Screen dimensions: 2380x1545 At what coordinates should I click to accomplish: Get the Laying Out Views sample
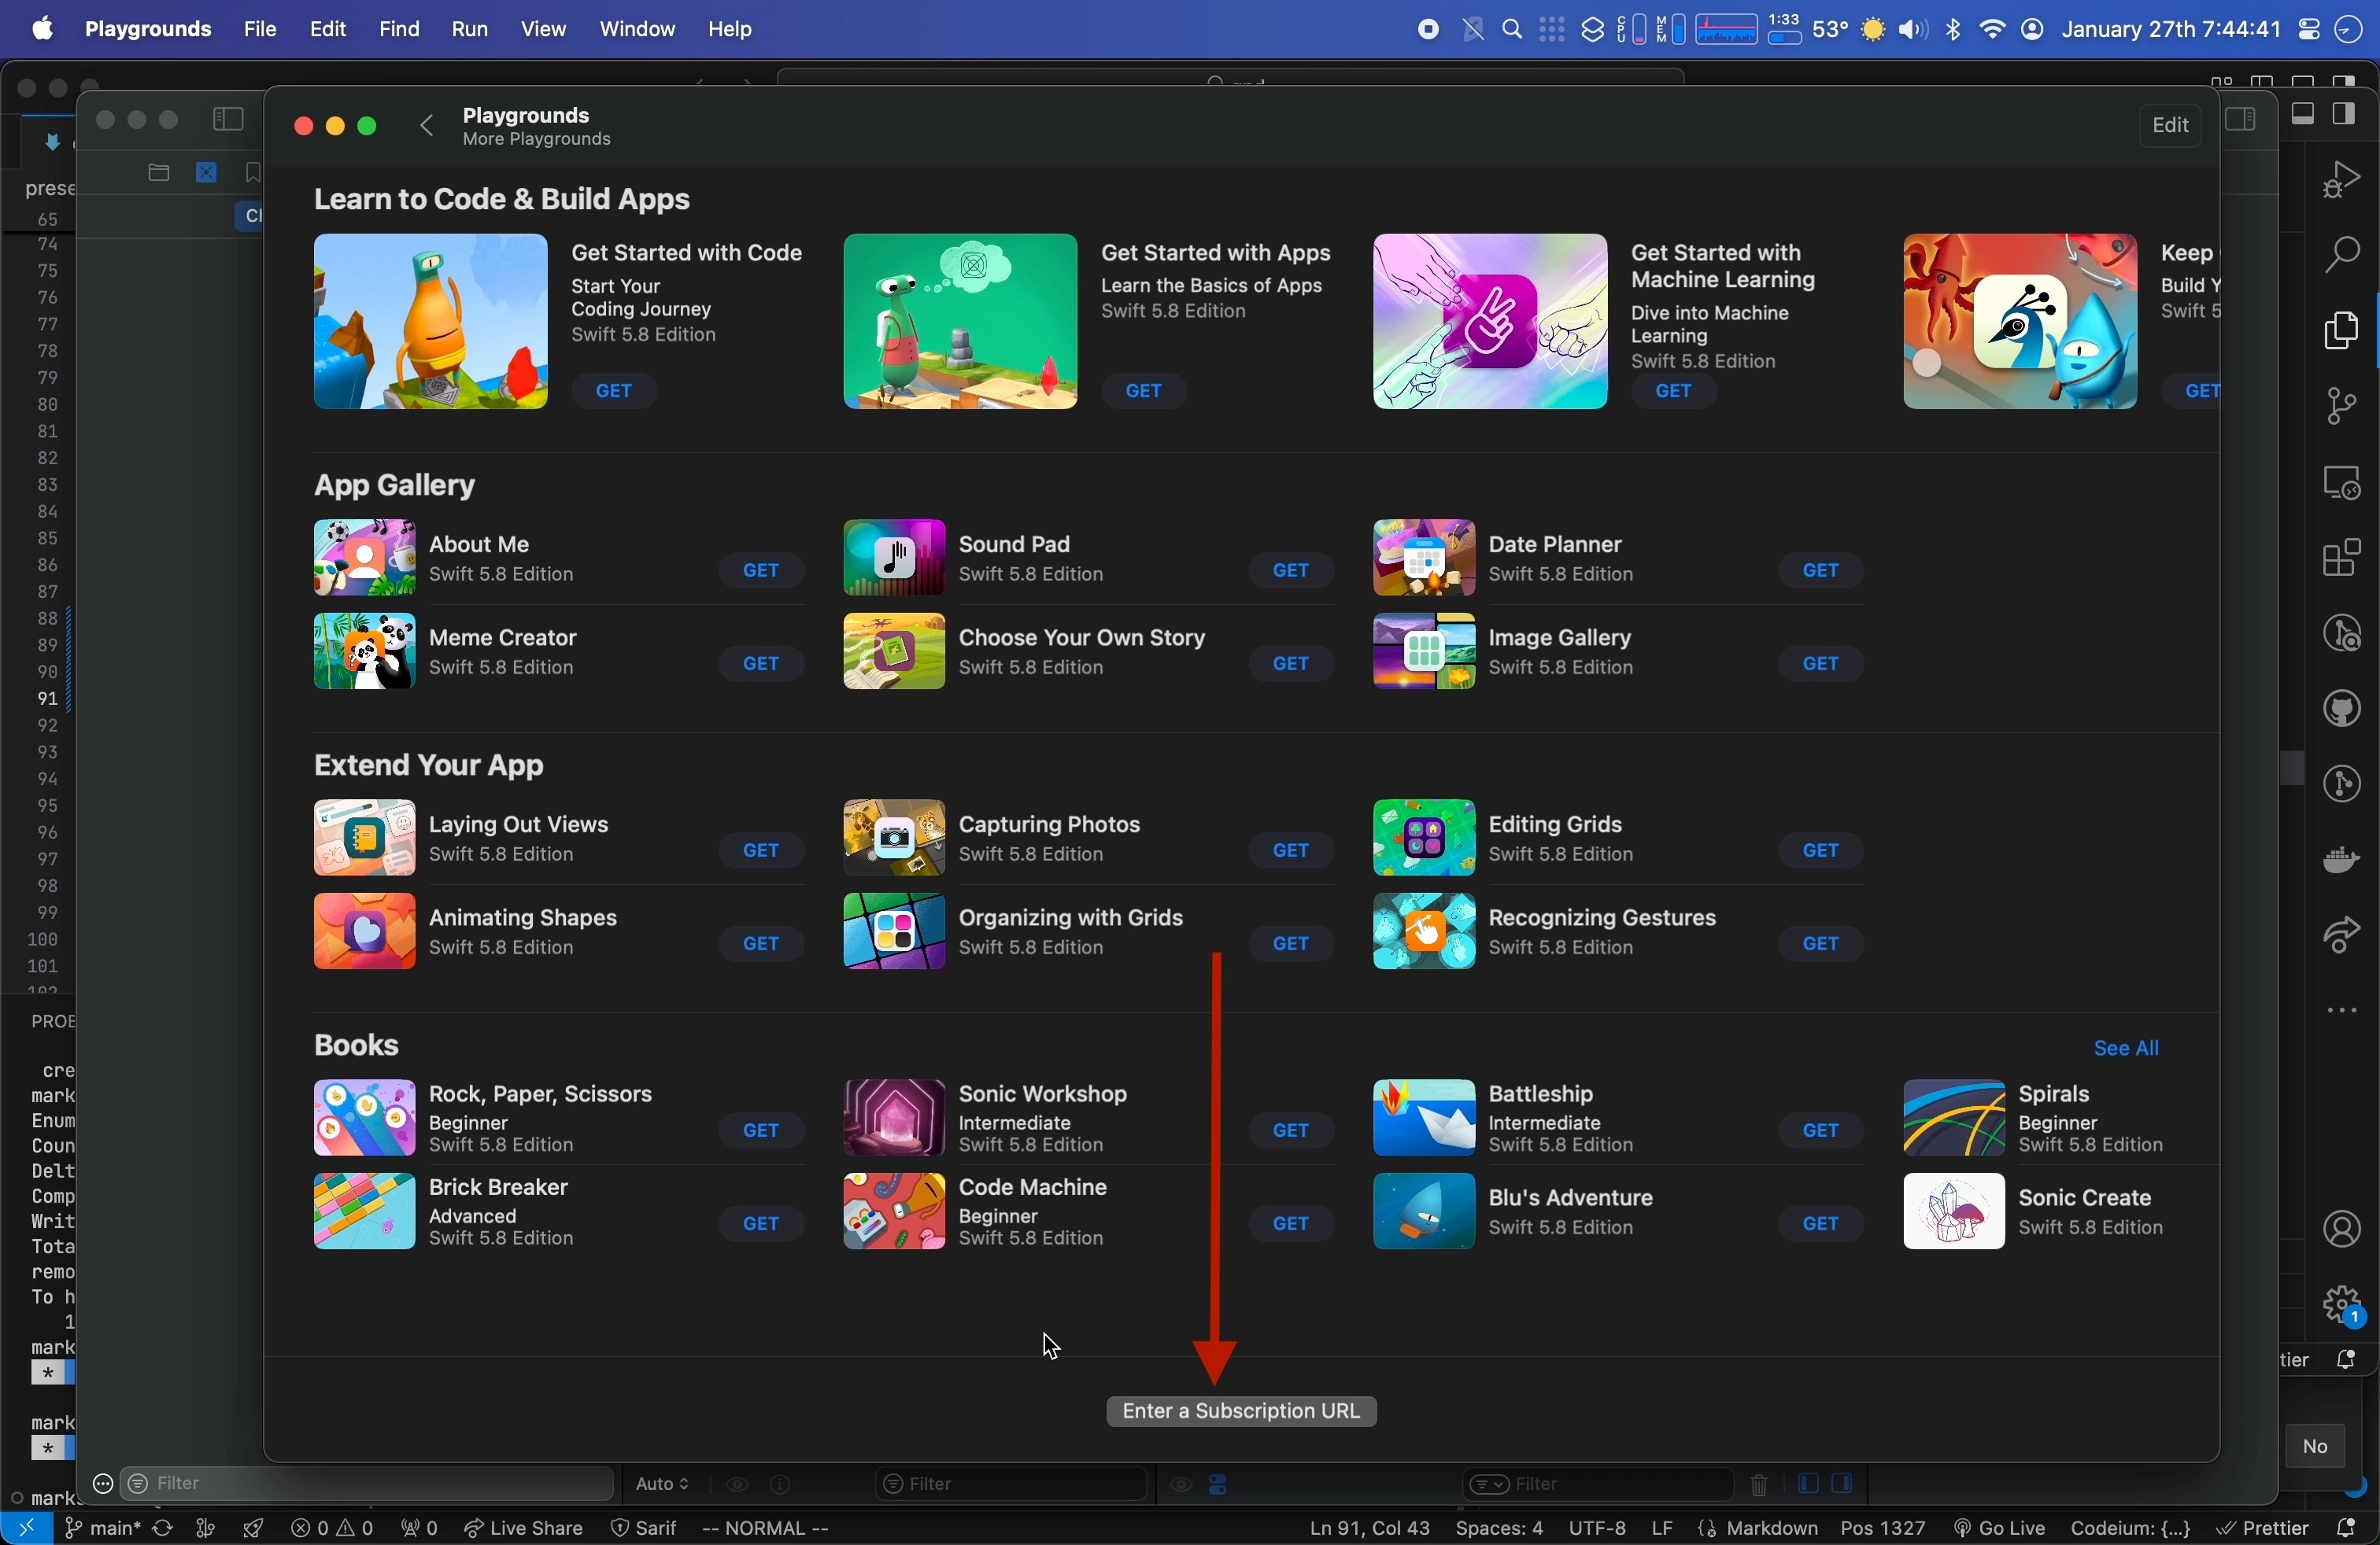762,850
